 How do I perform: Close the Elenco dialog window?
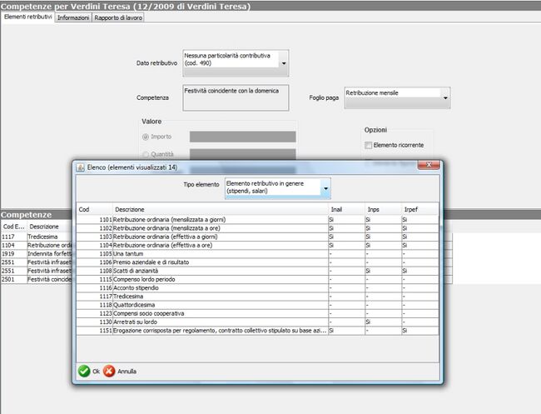430,167
